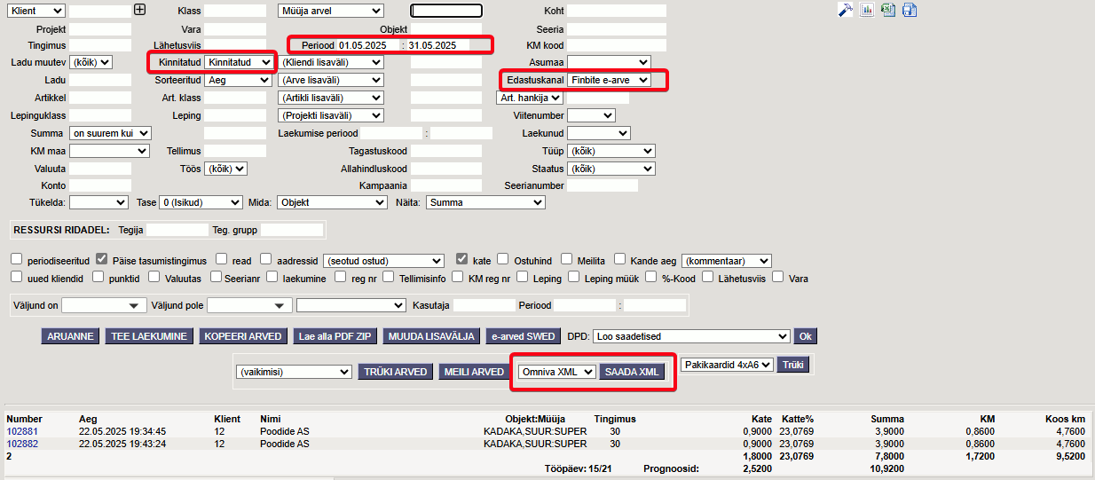Click the Periood end date 31.05.2025 field
The height and width of the screenshot is (480, 1095).
coord(437,44)
